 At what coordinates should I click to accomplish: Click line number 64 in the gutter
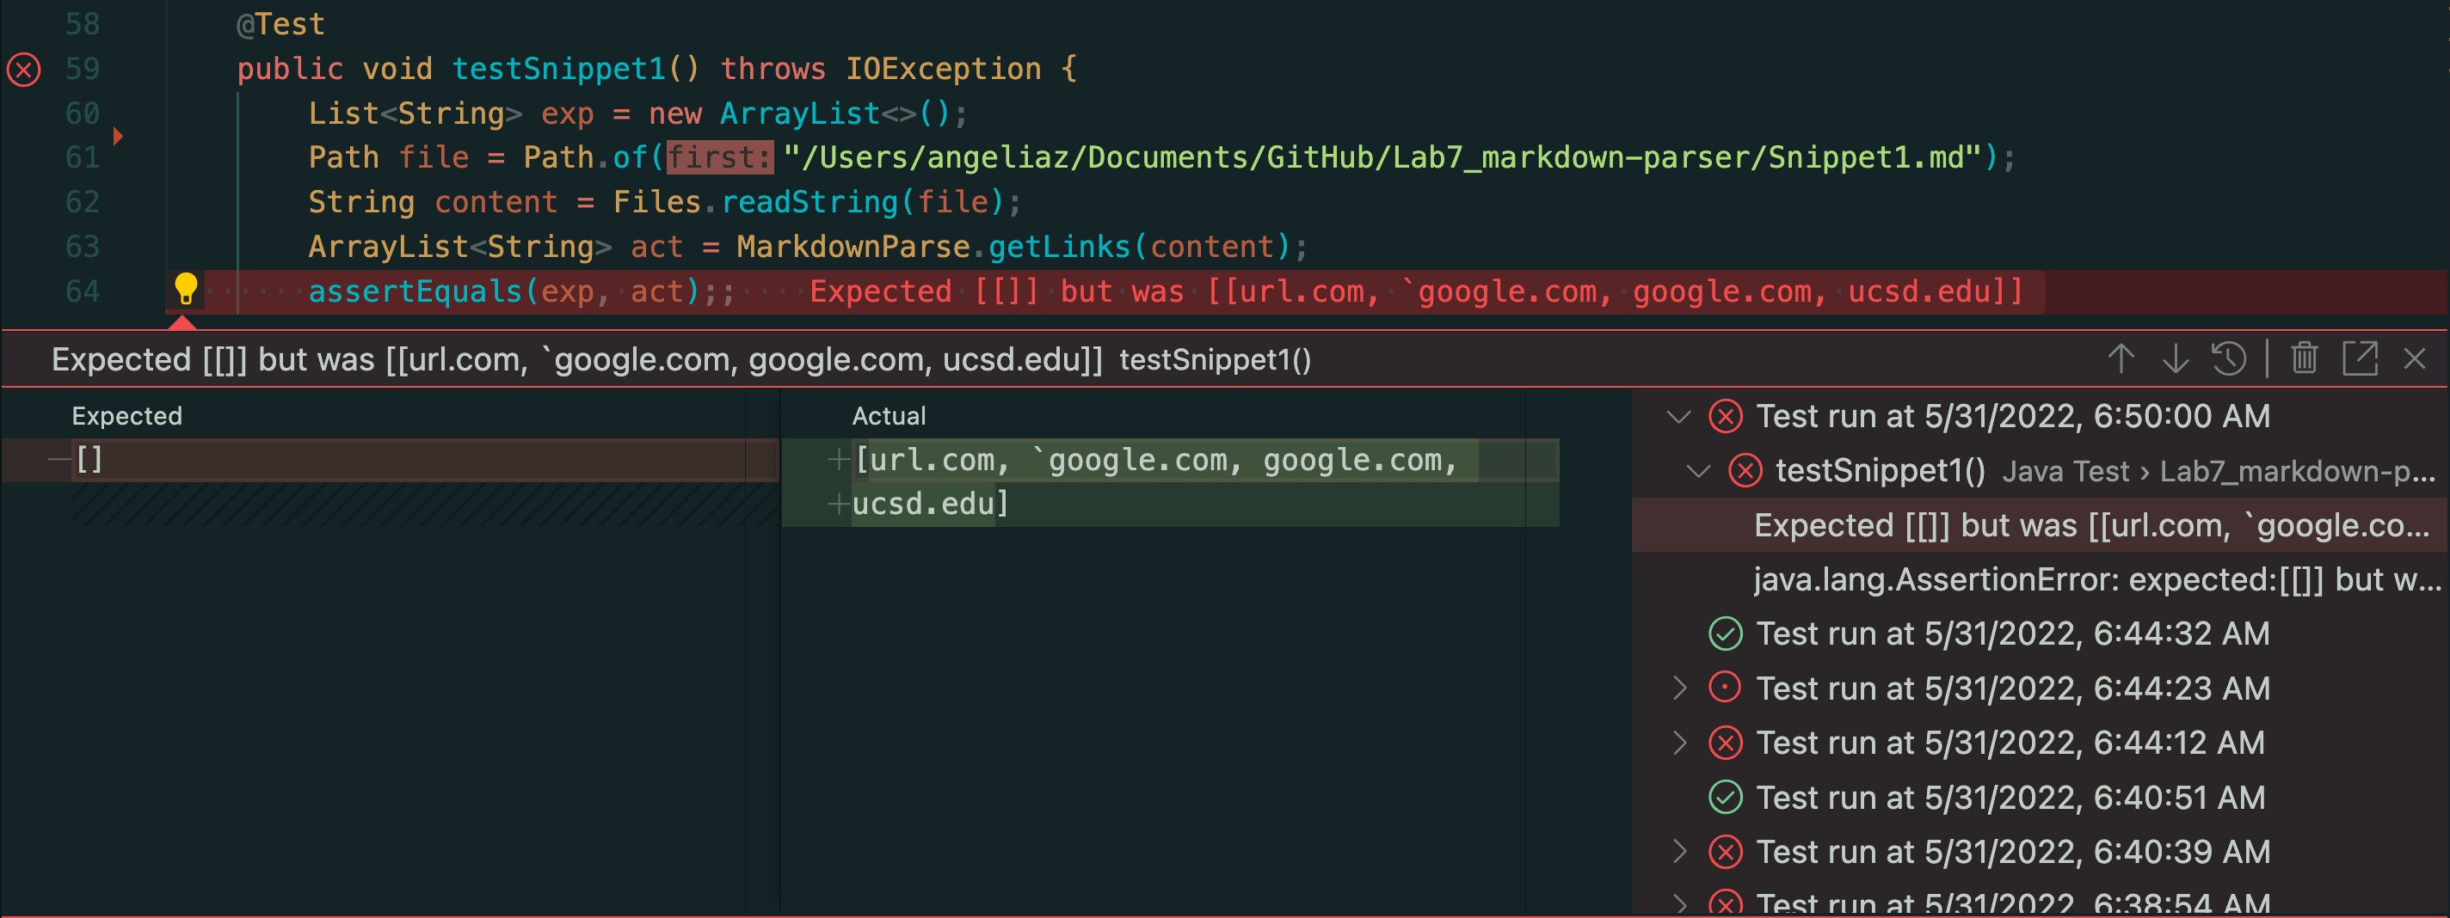[82, 291]
